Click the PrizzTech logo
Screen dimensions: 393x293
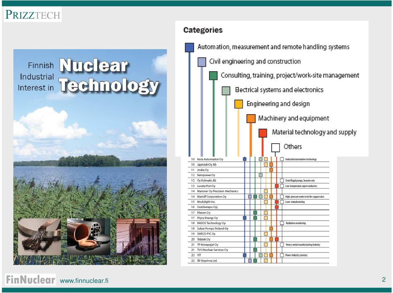point(33,15)
